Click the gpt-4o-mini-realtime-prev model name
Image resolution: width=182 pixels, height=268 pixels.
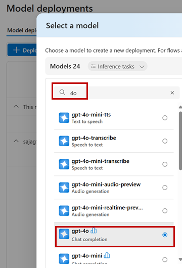point(107,208)
